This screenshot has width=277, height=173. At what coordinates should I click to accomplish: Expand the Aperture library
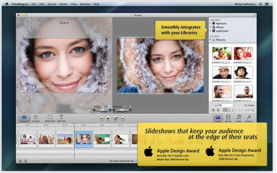point(210,23)
